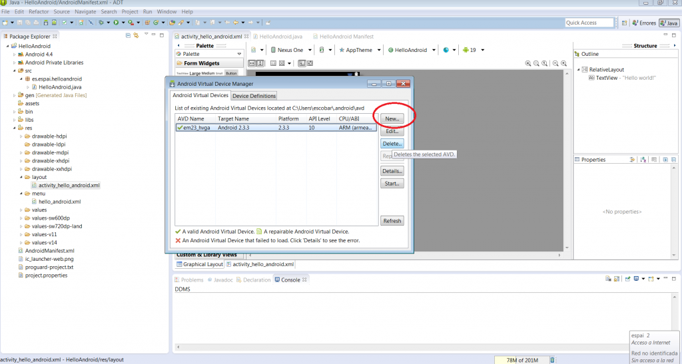Switch to the Device Definitions tab
The height and width of the screenshot is (364, 682).
tap(254, 96)
